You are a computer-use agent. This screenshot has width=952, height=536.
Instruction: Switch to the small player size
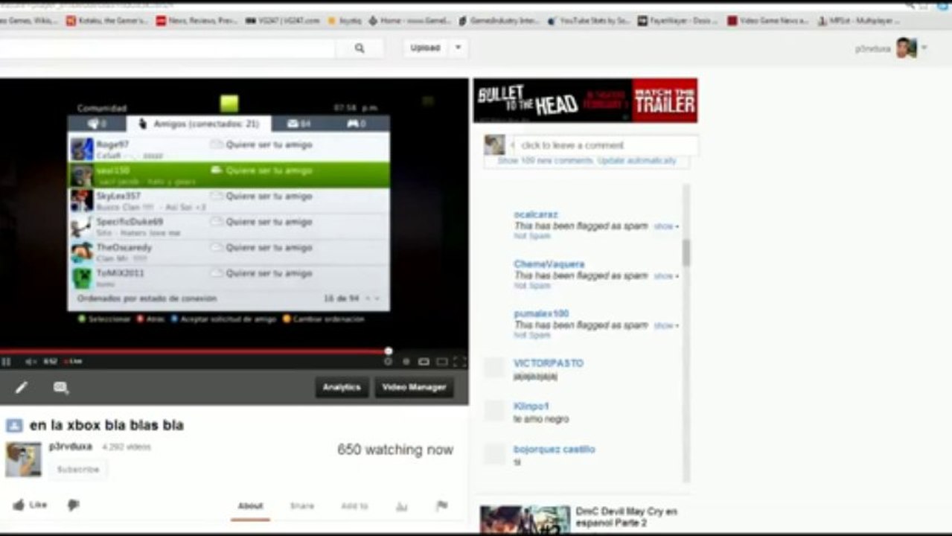click(424, 362)
